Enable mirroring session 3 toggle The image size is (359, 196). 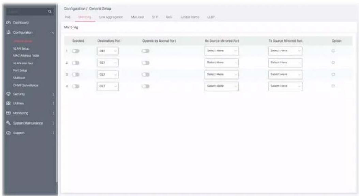tap(76, 75)
